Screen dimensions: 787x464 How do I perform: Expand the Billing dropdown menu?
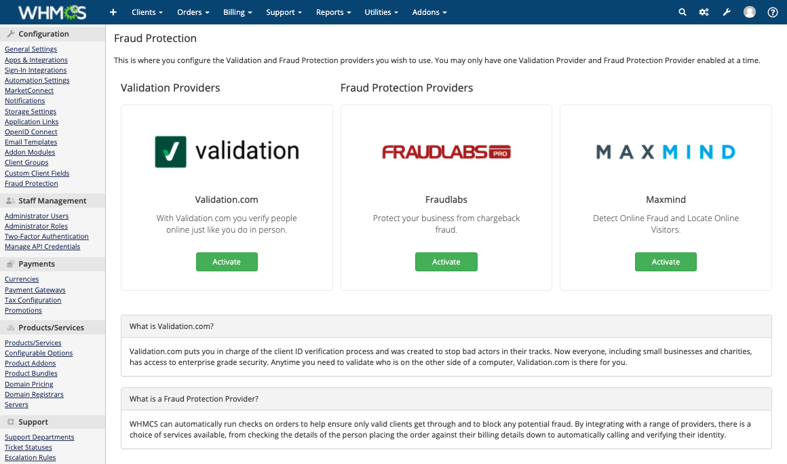[x=237, y=12]
